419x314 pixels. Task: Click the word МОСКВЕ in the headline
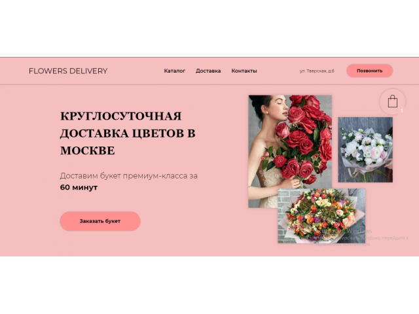[x=87, y=150]
